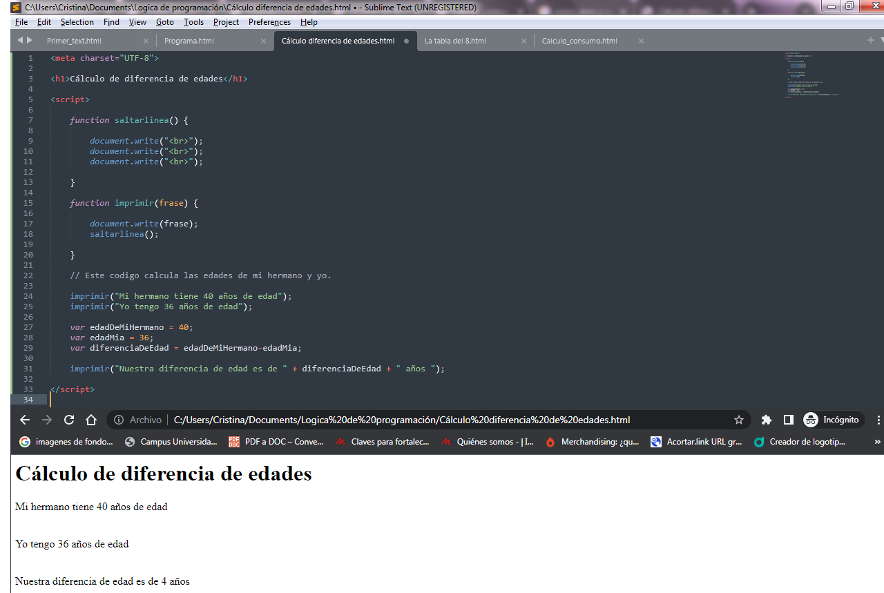Switch to the Primer_text.html tab
The image size is (884, 593).
(74, 41)
